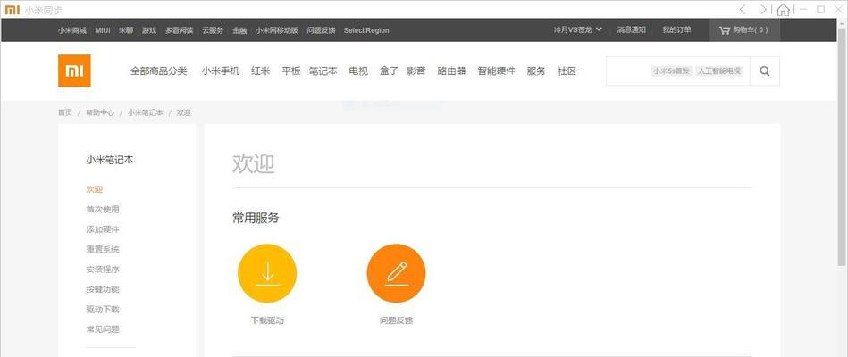Expand the 冷月VS苍龙 account dropdown
The height and width of the screenshot is (357, 848).
(x=577, y=30)
